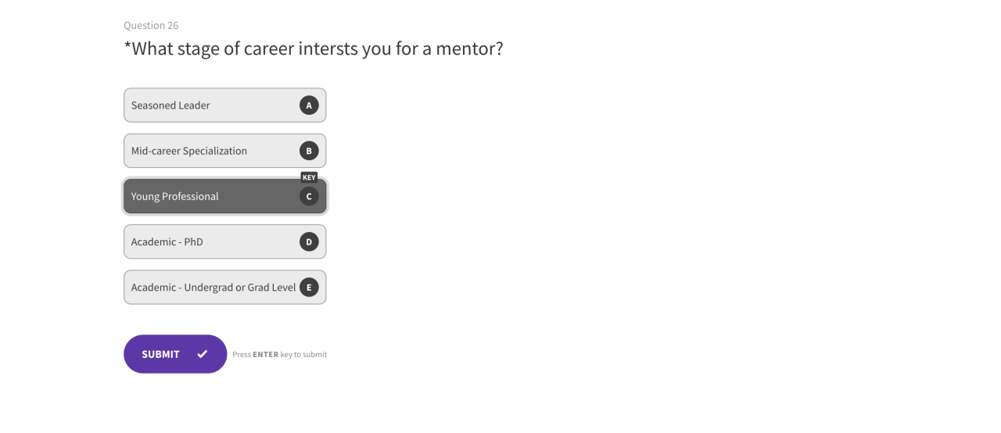Click the bold ENTER word in the hint
This screenshot has height=433, width=1001.
click(x=266, y=355)
